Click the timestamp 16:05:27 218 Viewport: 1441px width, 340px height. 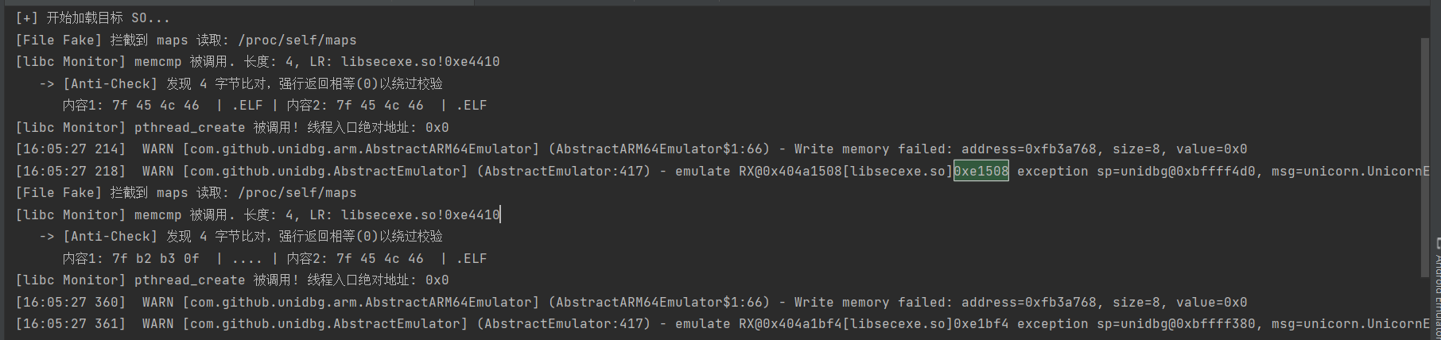tap(71, 171)
